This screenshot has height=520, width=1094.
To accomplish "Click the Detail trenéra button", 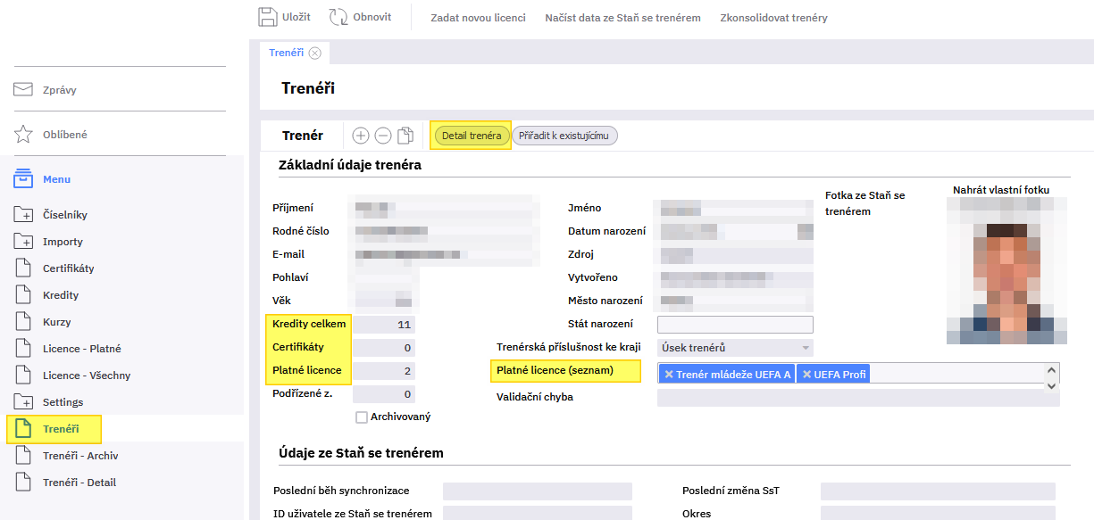I will 472,136.
